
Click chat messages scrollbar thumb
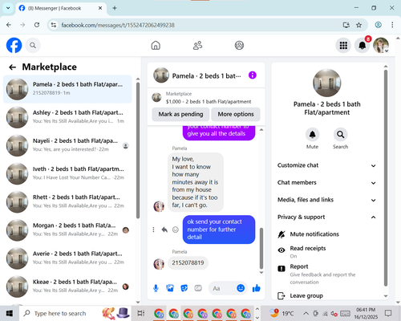click(261, 248)
